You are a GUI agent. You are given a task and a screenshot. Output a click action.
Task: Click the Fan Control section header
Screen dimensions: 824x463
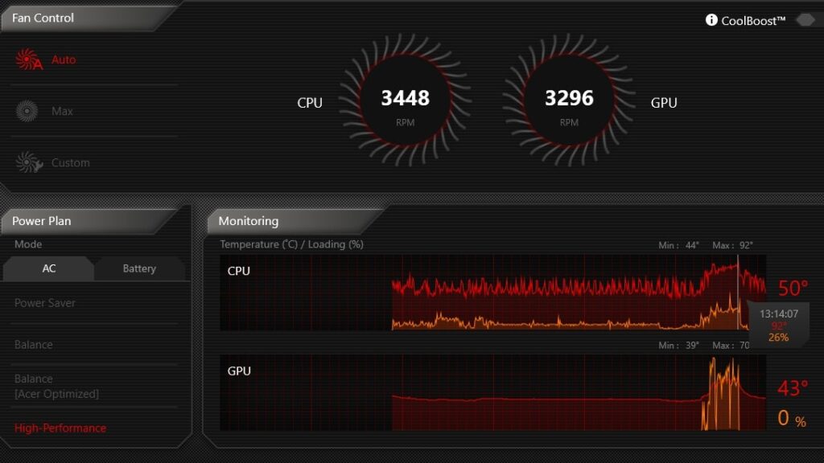click(x=43, y=18)
